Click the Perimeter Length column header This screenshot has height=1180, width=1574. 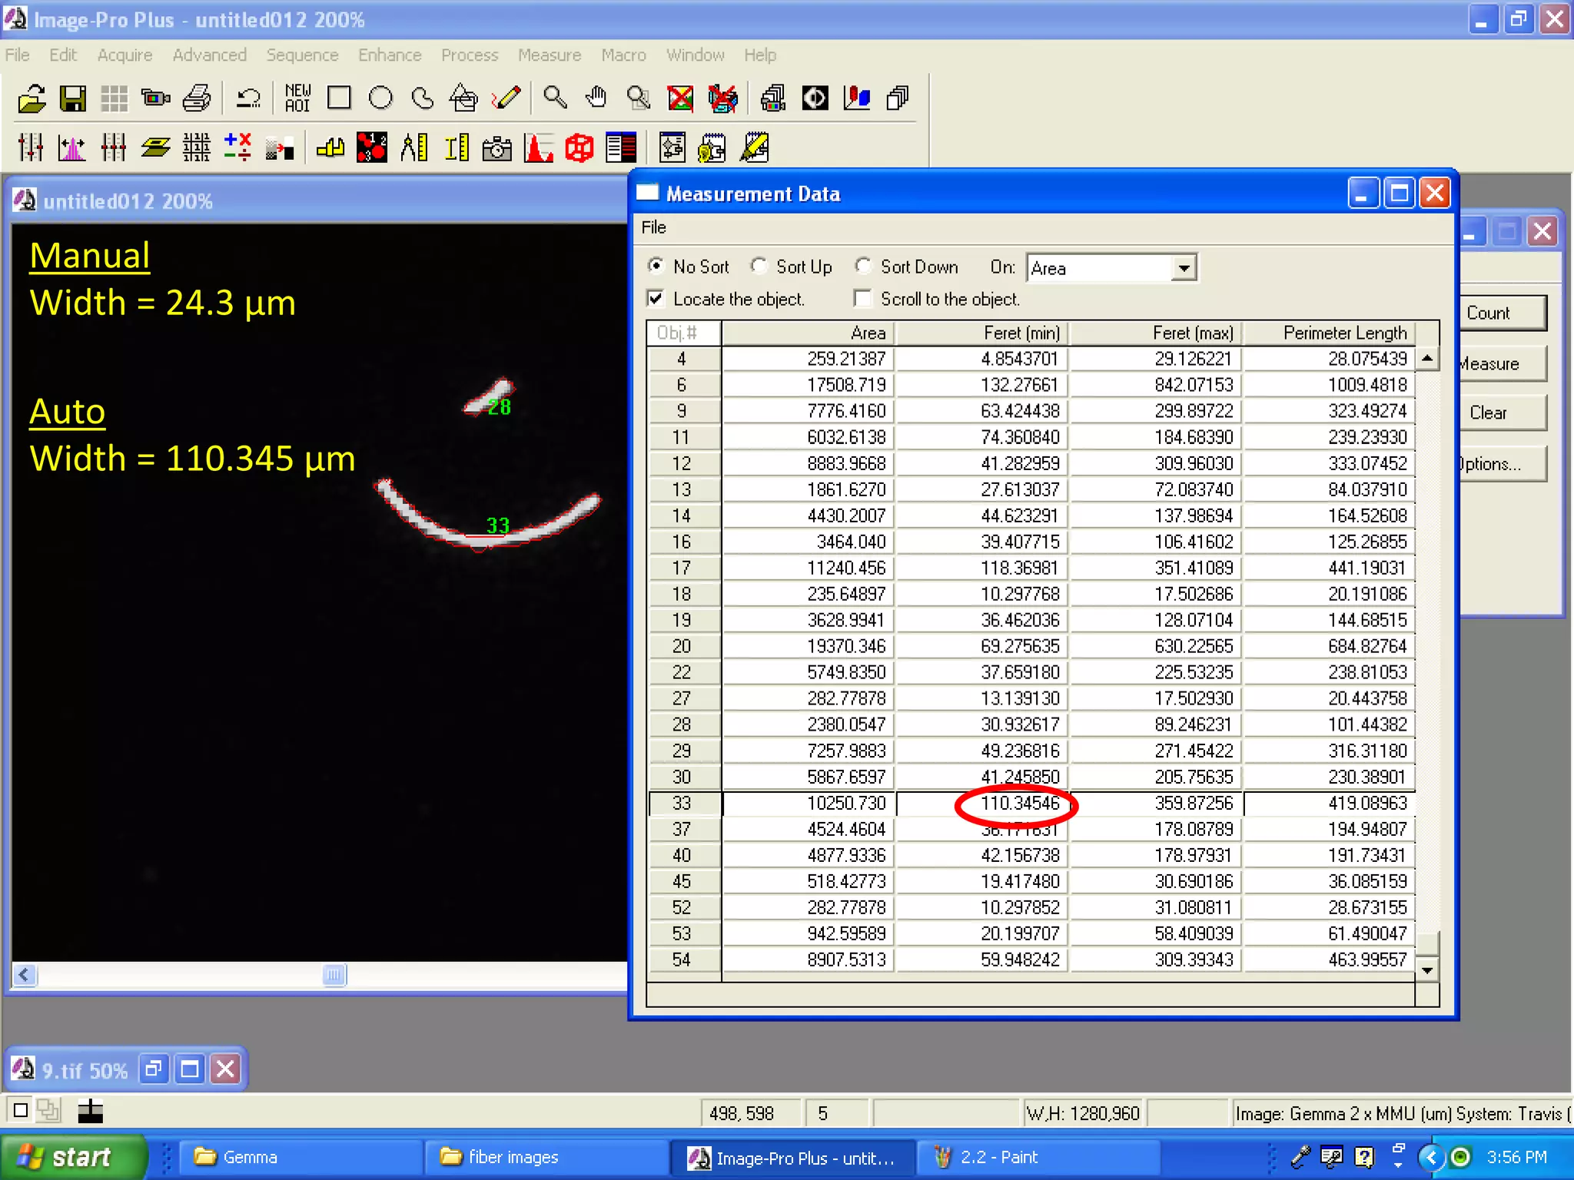1330,333
